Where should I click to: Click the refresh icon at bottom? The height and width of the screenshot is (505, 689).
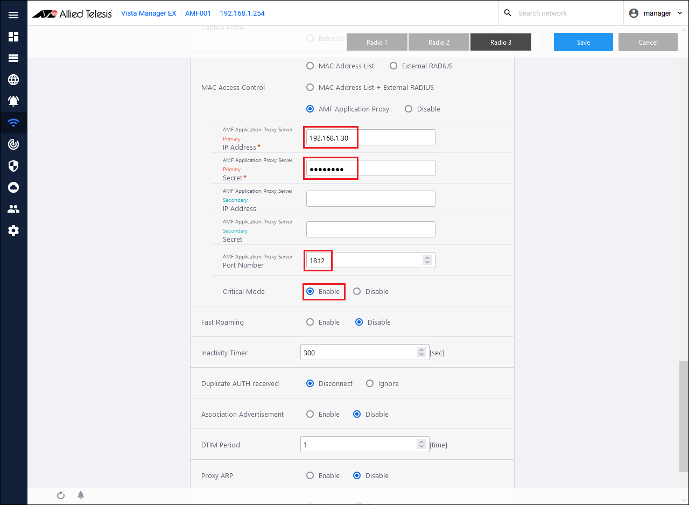point(61,495)
